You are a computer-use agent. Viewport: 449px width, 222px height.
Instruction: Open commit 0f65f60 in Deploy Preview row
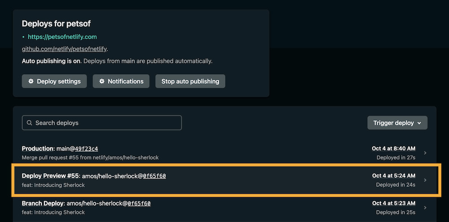(154, 176)
